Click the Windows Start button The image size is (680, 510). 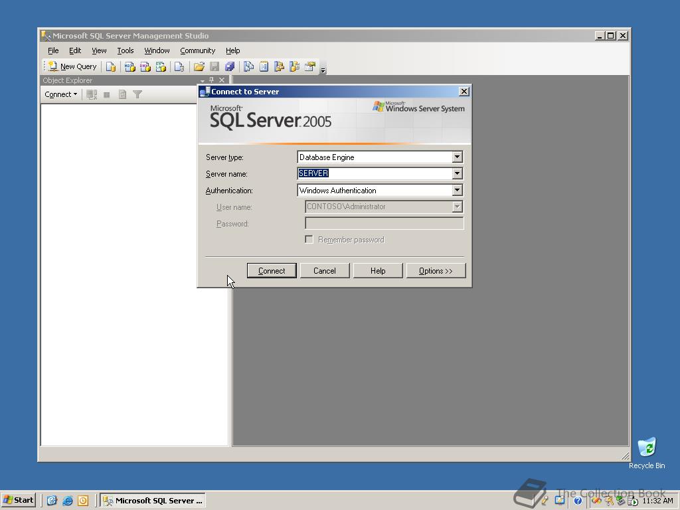click(x=18, y=501)
